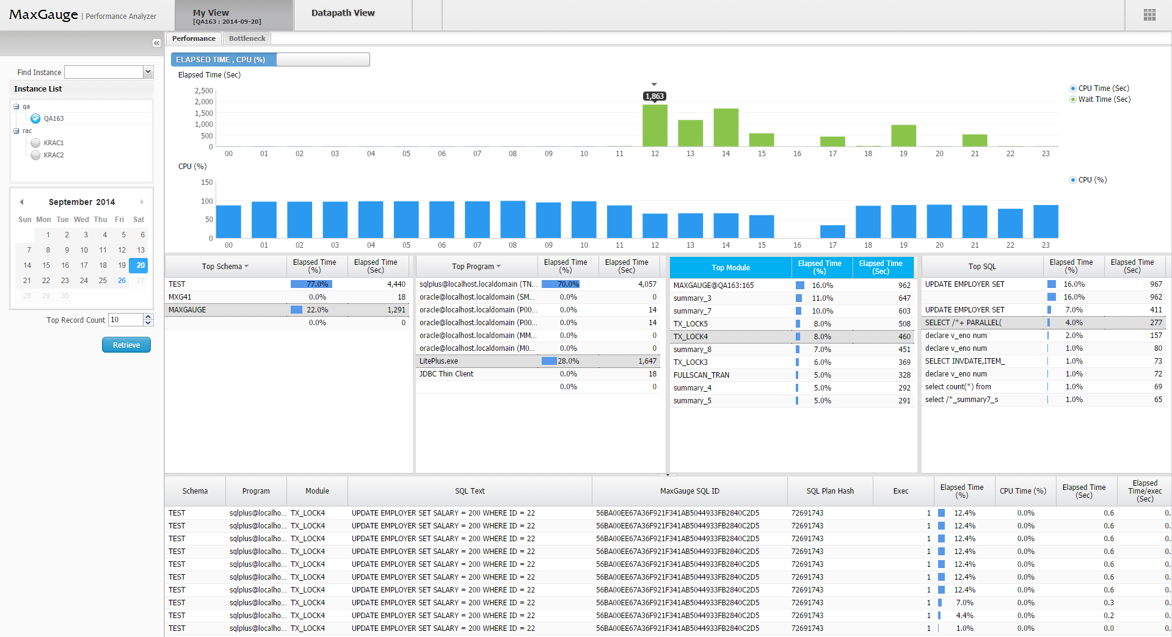Screen dimensions: 1172x637
Task: Sort by SQL Plan Hash column
Action: (x=830, y=491)
